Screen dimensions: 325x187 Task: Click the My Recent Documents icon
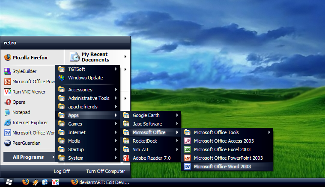click(75, 57)
